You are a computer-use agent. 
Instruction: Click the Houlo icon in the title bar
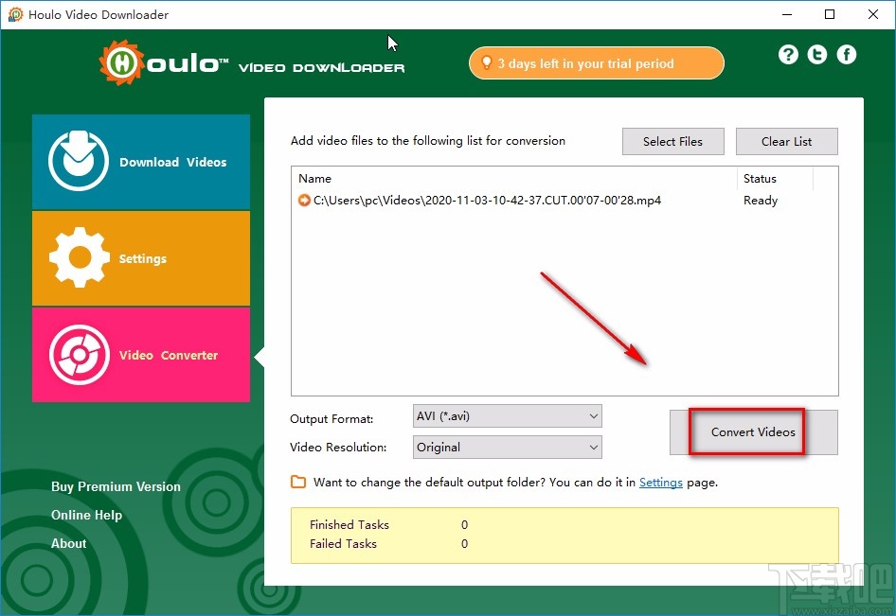[14, 14]
